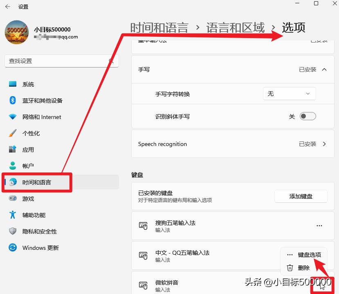The height and width of the screenshot is (294, 339).
Task: Open Speech recognition details
Action: [232, 144]
